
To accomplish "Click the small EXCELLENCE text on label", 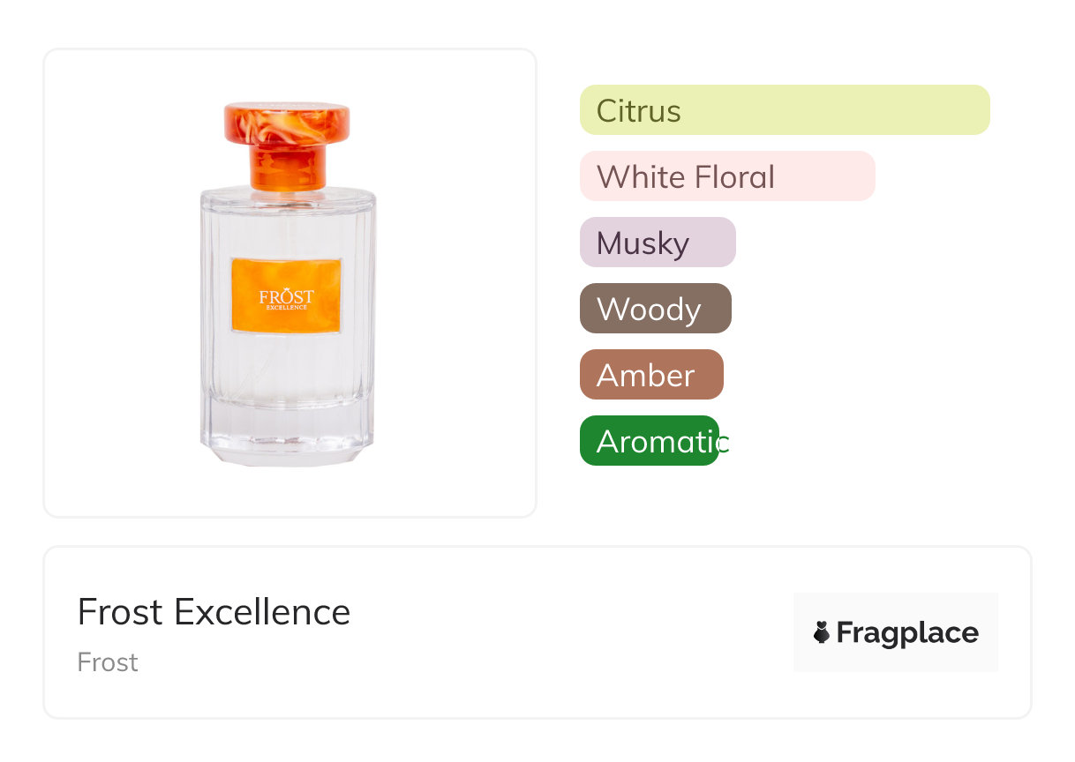I will pyautogui.click(x=287, y=308).
